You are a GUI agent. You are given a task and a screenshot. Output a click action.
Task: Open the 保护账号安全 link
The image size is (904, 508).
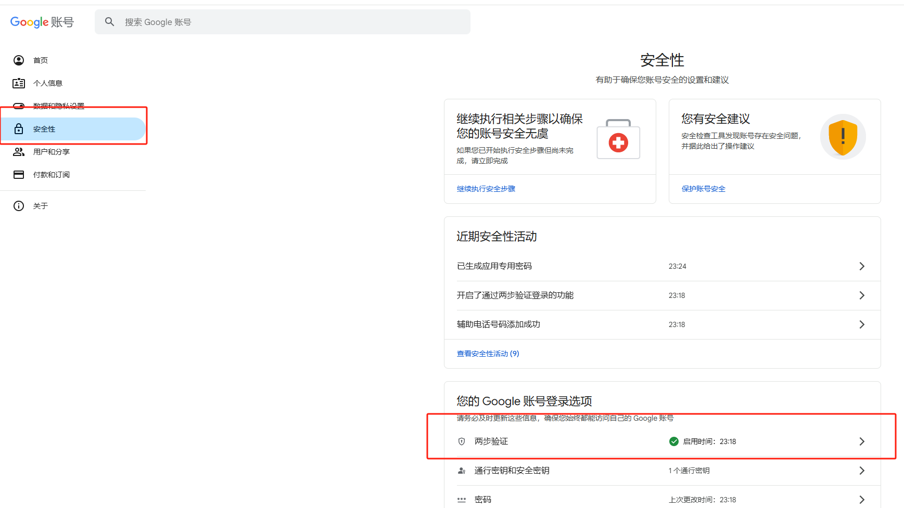coord(703,189)
